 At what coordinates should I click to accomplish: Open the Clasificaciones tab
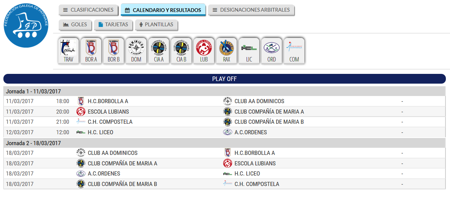pyautogui.click(x=88, y=10)
